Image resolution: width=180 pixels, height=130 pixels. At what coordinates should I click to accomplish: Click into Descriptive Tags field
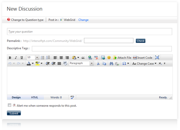(102, 49)
